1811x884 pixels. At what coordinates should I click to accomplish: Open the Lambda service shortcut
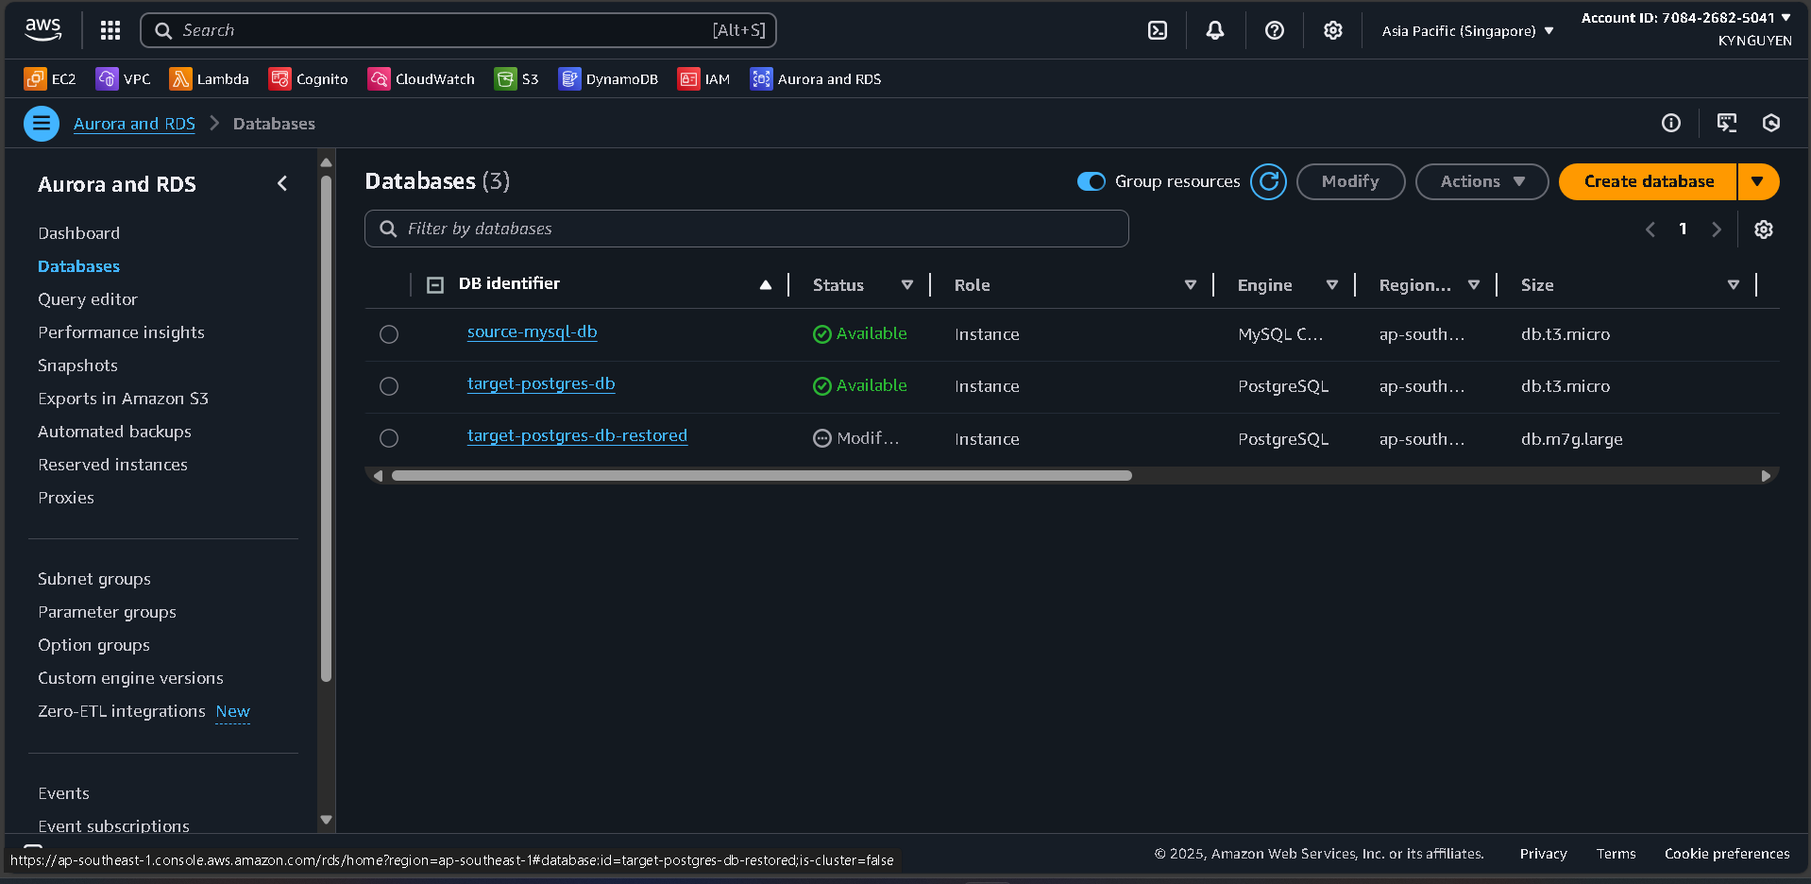pyautogui.click(x=209, y=78)
